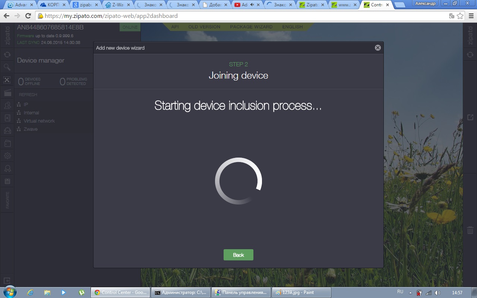Expand the IP network tree item
The image size is (477, 298).
click(26, 105)
